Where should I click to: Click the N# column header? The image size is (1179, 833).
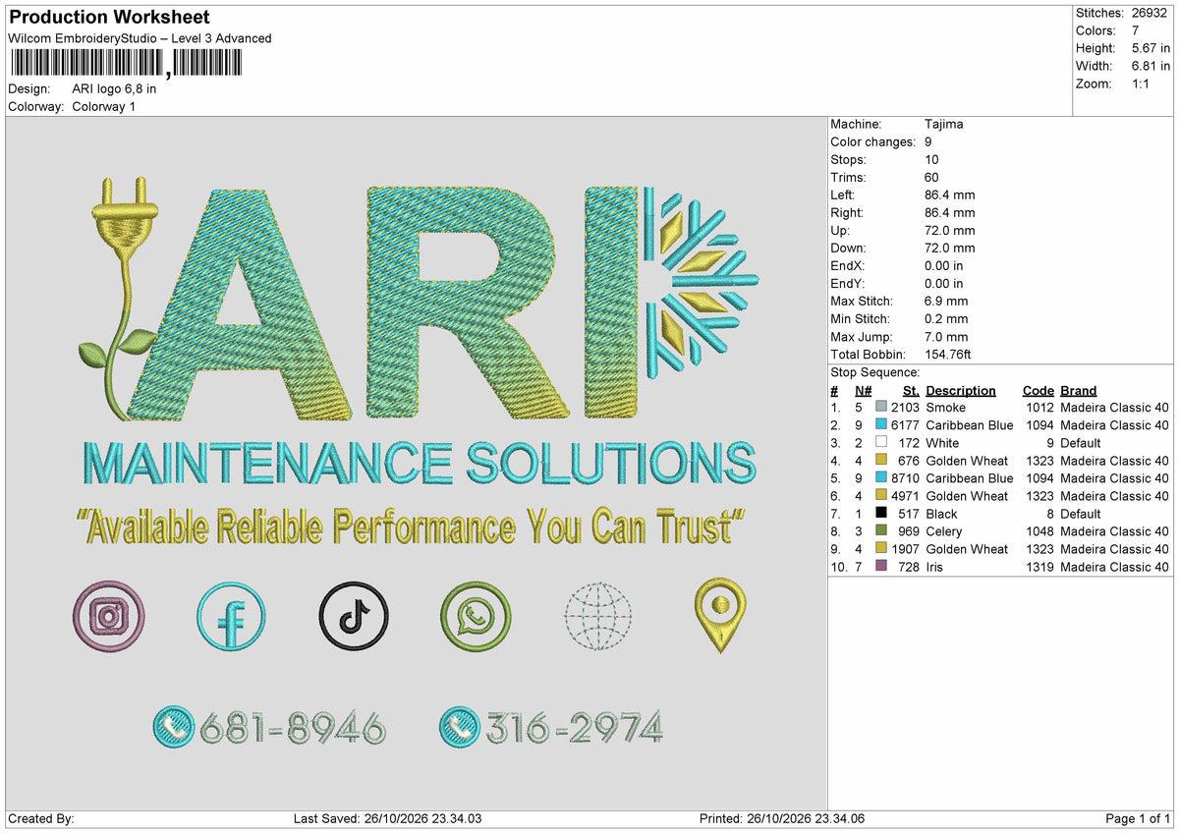click(863, 391)
